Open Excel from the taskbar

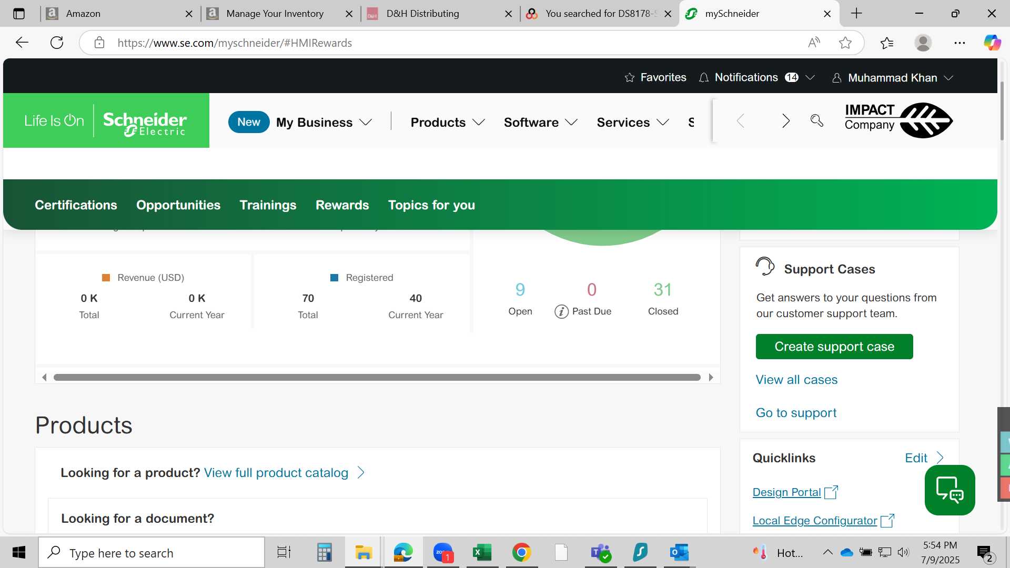(482, 552)
